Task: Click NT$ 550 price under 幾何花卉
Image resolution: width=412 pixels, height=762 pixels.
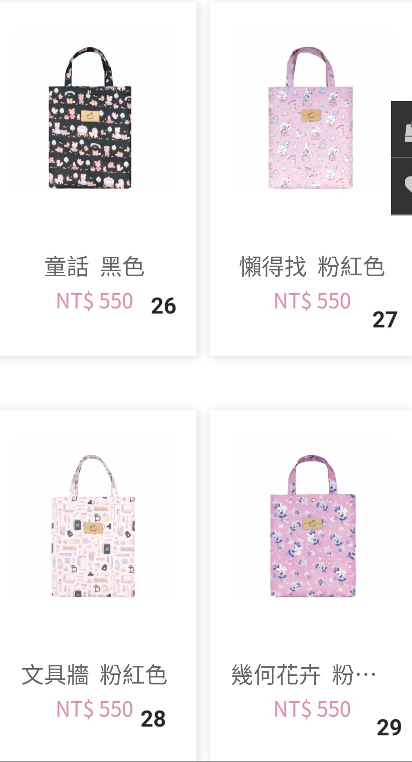Action: (312, 709)
